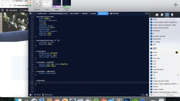
Task: Click public_html in the path bar
Action: point(42,13)
